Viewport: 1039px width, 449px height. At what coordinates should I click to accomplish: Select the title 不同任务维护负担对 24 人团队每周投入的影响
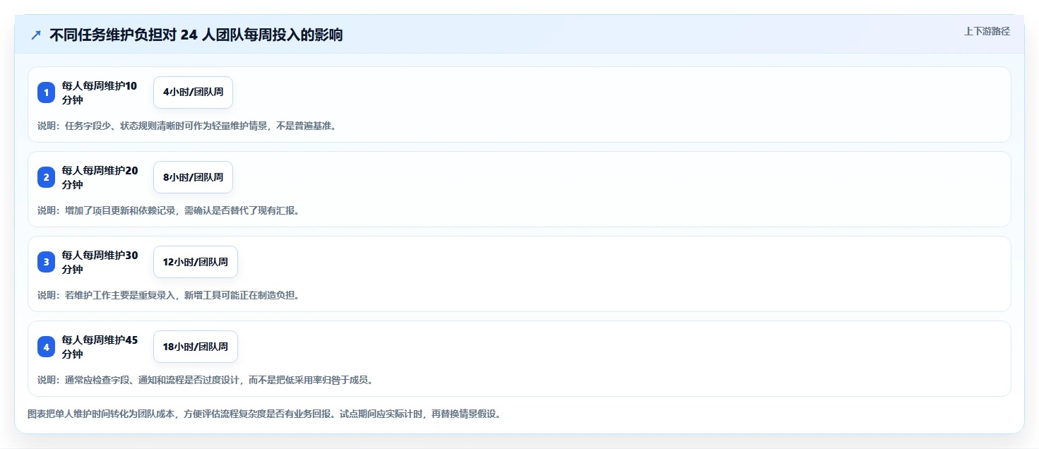tap(196, 35)
